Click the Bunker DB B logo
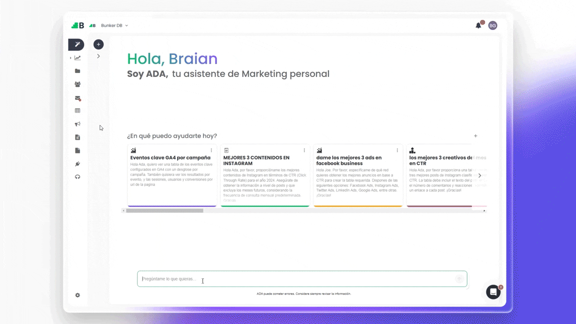The image size is (576, 324). (77, 25)
